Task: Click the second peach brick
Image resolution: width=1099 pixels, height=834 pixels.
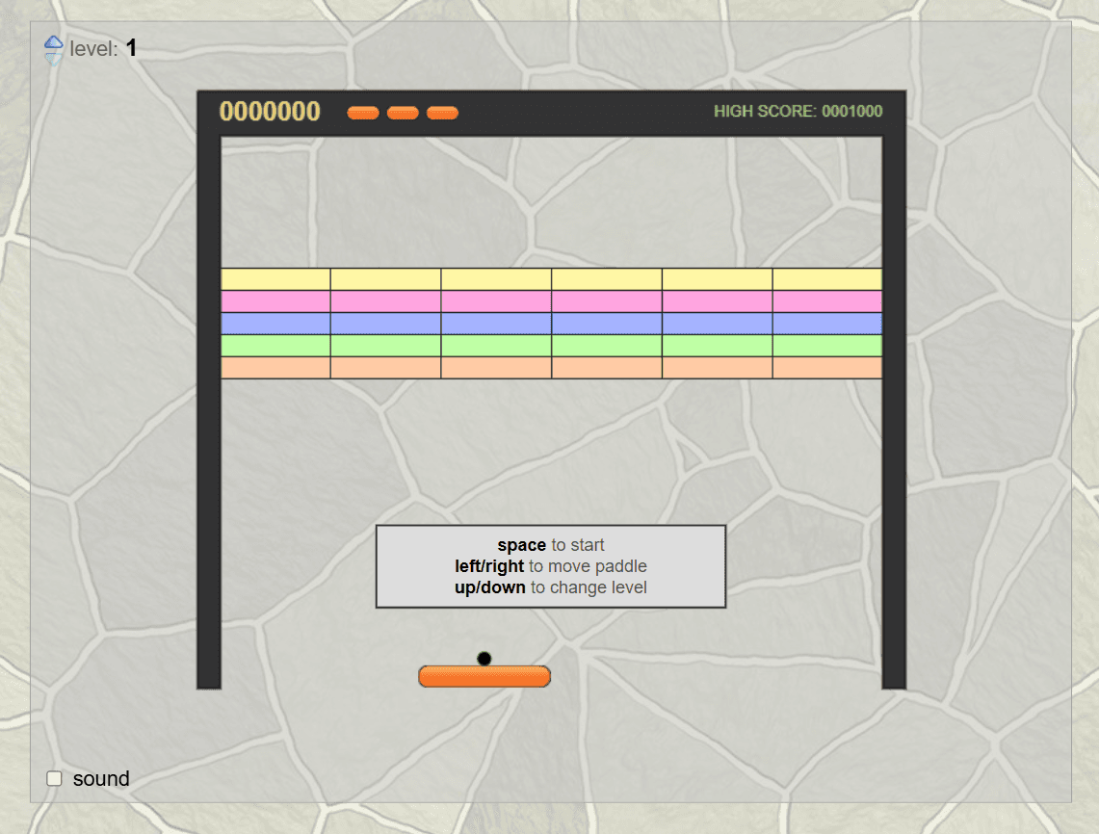Action: point(385,367)
